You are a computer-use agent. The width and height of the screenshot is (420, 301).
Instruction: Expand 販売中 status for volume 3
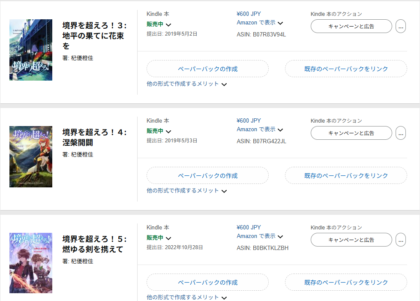pos(159,24)
